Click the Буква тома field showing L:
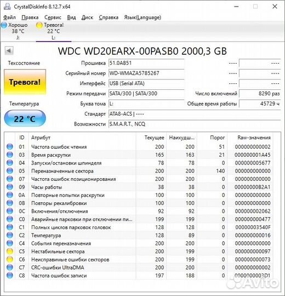Viewport: 285px width, 296px height. click(x=146, y=104)
